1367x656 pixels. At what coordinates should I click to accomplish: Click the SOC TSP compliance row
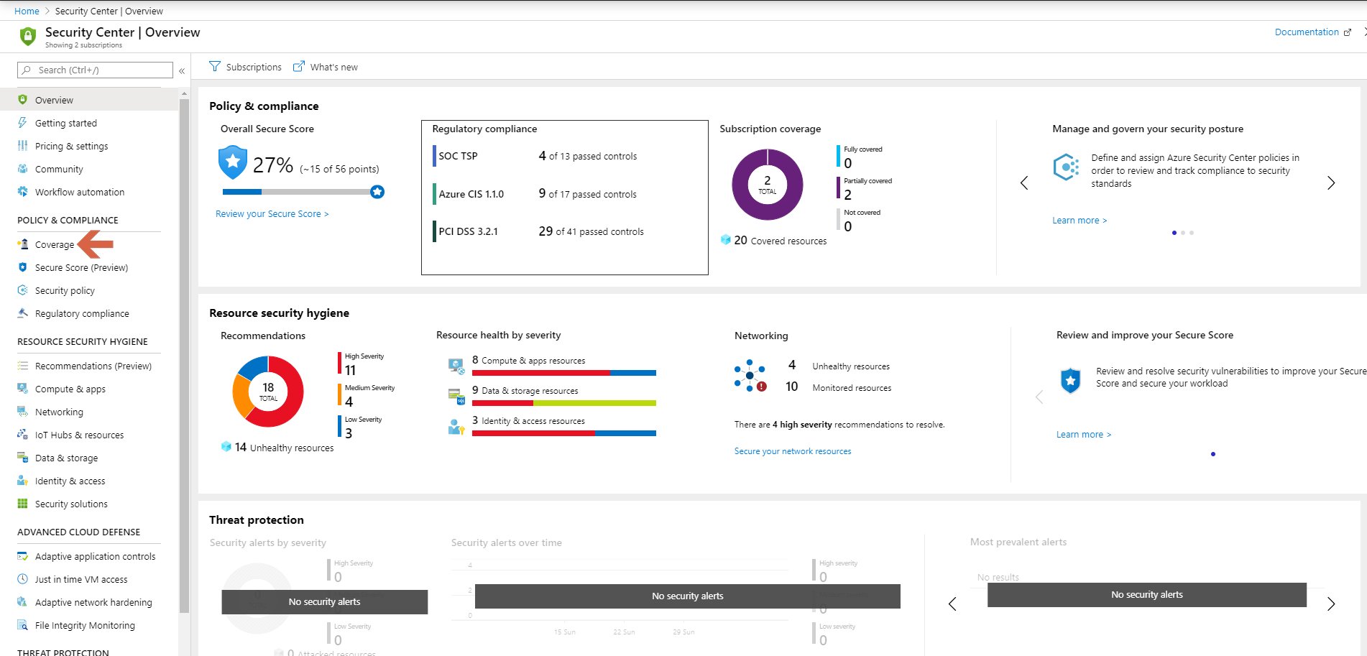point(535,156)
